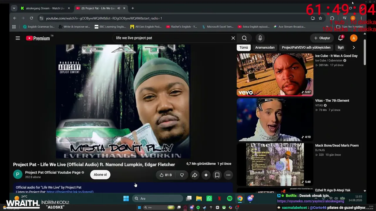376x211 pixels.
Task: Open the YouTube account avatar menu
Action: 354,38
